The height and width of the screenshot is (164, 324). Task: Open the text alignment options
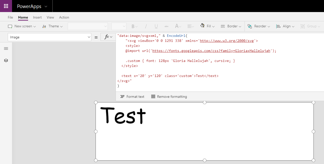click(191, 26)
